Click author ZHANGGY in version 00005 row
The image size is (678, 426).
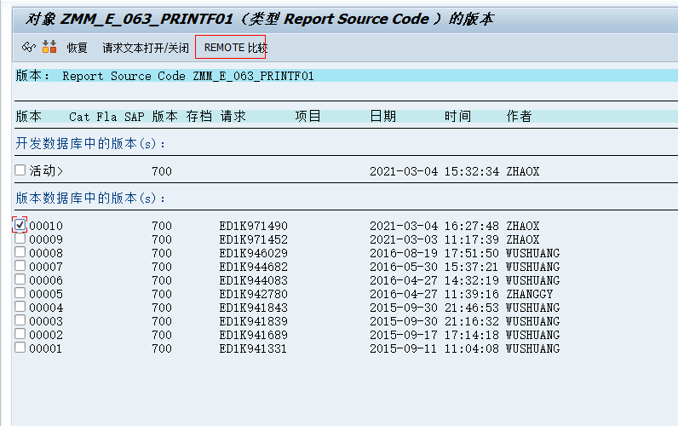pos(530,294)
